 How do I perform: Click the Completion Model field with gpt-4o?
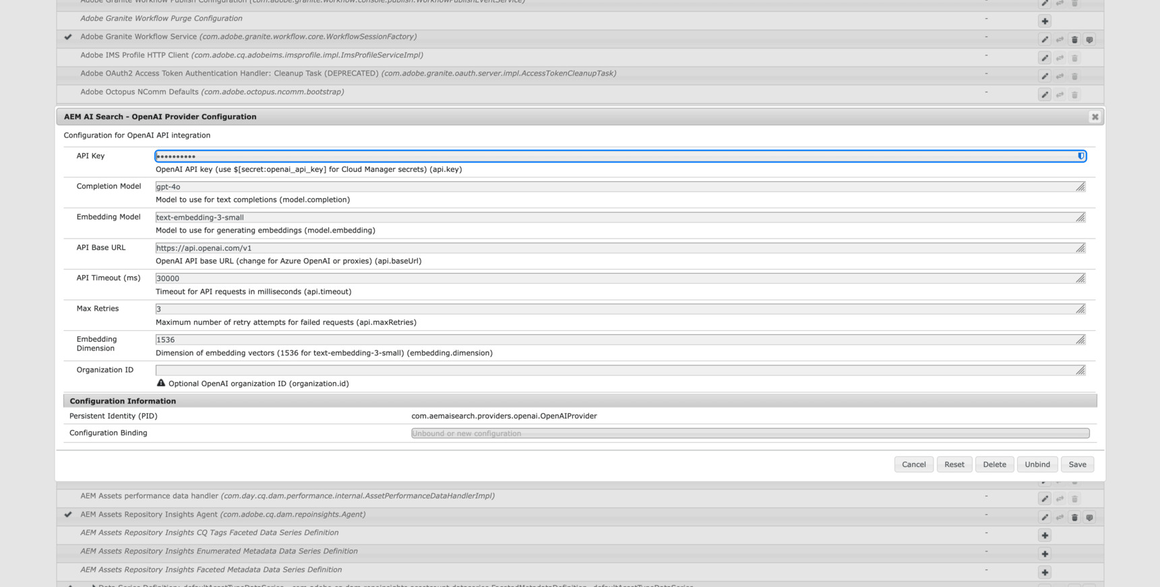(620, 187)
